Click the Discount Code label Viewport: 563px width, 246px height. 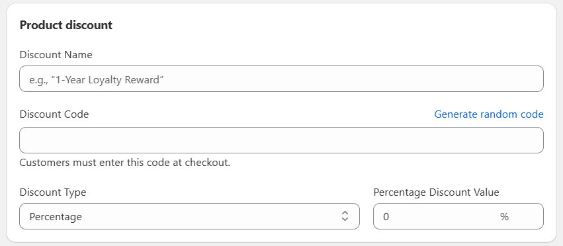point(54,114)
